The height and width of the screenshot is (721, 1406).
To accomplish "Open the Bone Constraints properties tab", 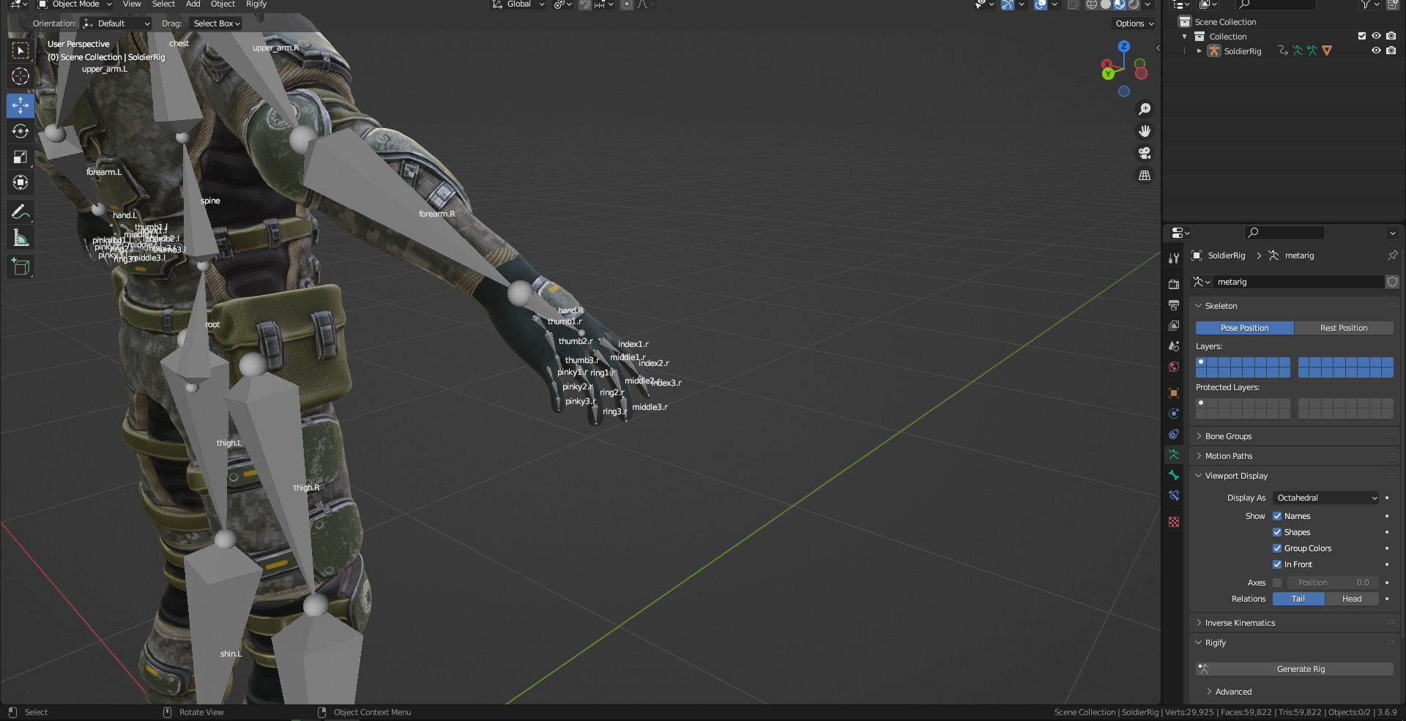I will (1174, 496).
